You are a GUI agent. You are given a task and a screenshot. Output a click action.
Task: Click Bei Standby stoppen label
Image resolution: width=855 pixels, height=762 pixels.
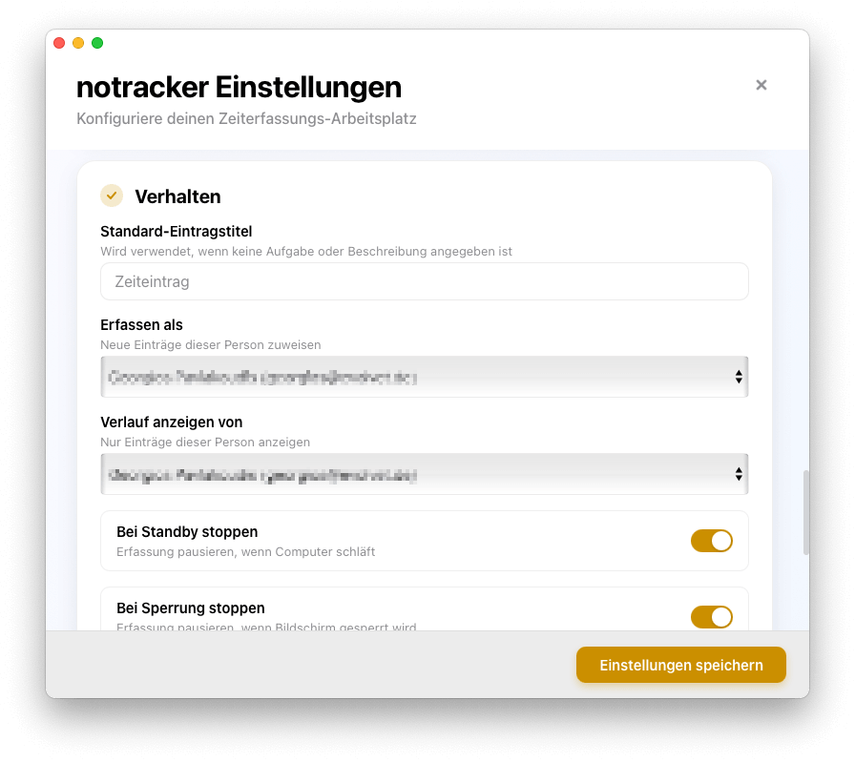coord(187,531)
